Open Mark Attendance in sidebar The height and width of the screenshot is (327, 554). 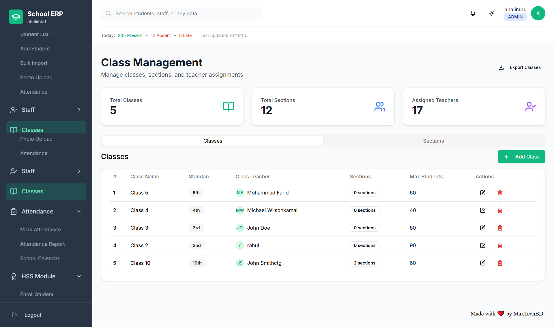point(41,230)
